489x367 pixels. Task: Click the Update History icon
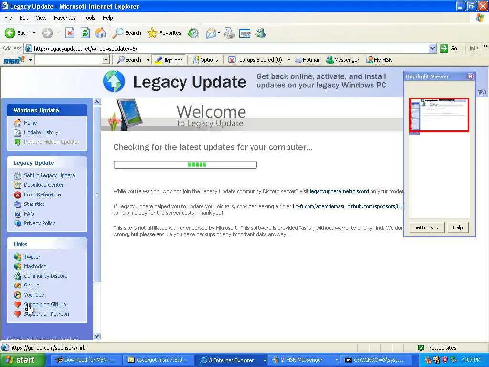pyautogui.click(x=18, y=133)
